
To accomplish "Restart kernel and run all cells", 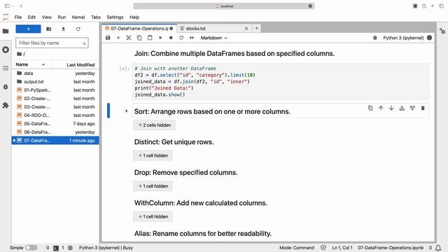I will (192, 38).
